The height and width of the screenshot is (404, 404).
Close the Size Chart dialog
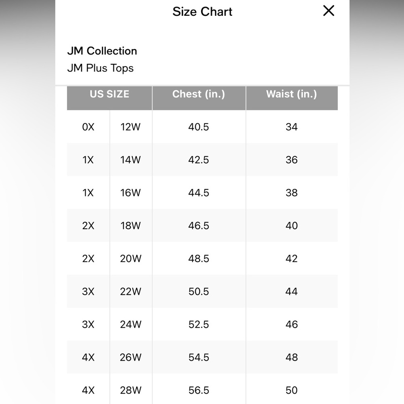329,11
